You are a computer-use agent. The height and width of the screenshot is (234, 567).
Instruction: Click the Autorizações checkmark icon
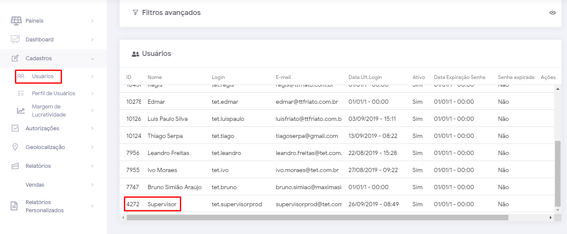(x=15, y=128)
